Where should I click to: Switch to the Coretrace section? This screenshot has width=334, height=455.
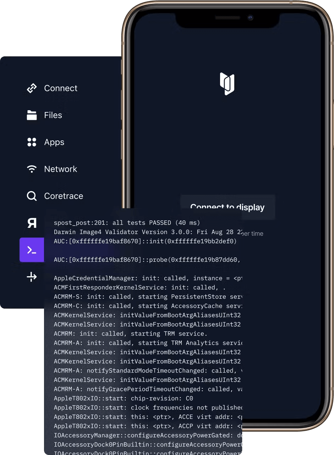pos(63,196)
